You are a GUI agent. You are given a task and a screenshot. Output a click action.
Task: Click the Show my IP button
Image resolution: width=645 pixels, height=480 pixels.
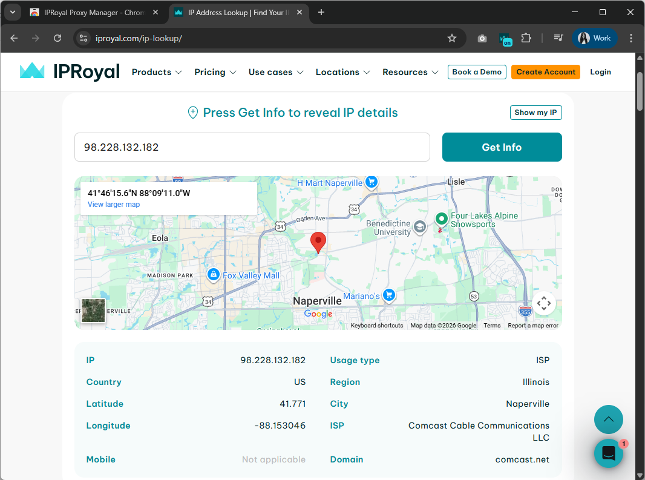[x=535, y=113]
